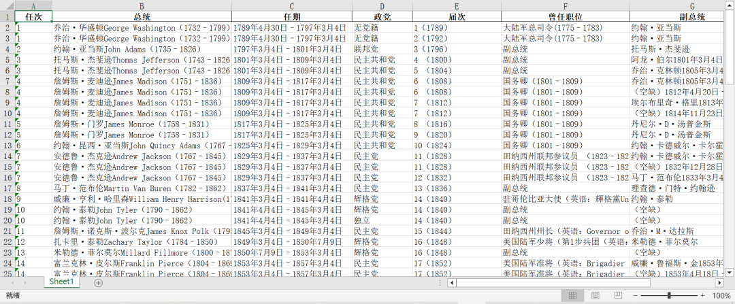735x304 pixels.
Task: Switch to Page Break Preview view
Action: point(618,296)
